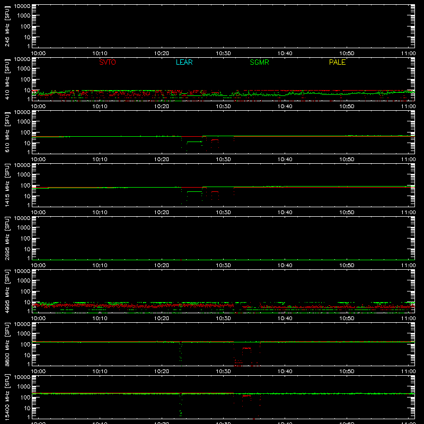Select the "610 MHz [SFU]" axis title
This screenshot has width=424, height=424.
(7, 132)
